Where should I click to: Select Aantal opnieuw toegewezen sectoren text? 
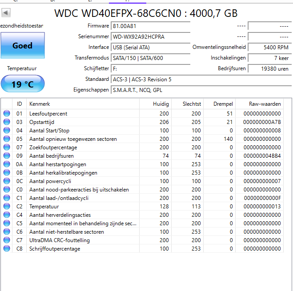tap(73, 139)
